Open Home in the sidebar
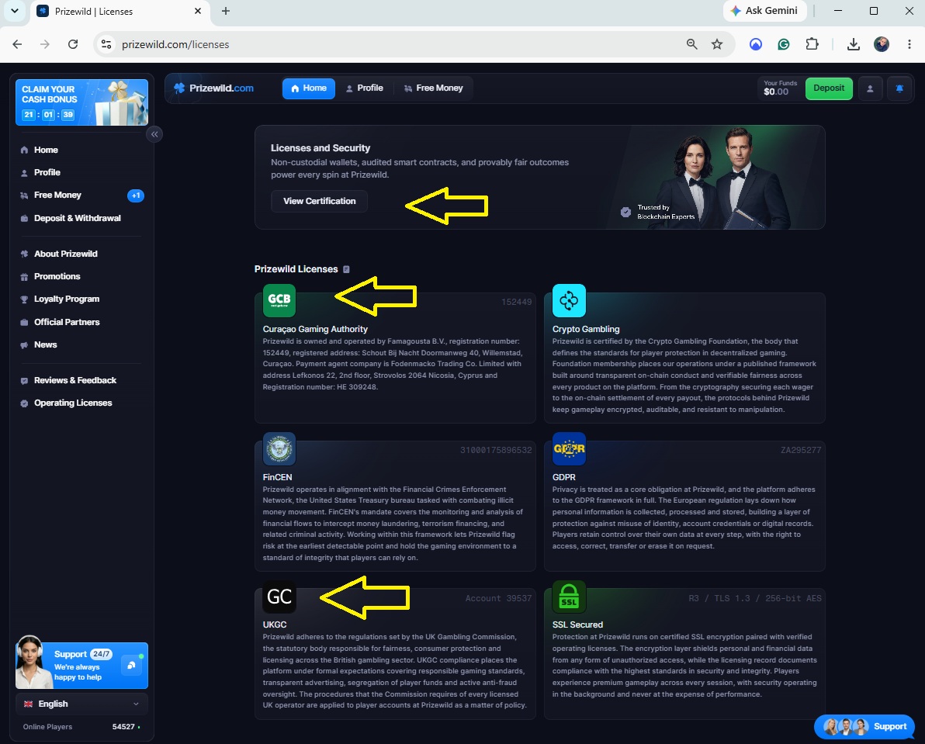 point(81,150)
